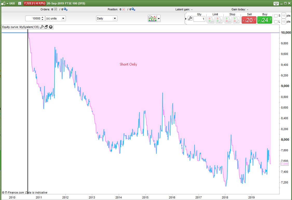
Task: Select the 8,000 price axis label
Action: coord(285,140)
